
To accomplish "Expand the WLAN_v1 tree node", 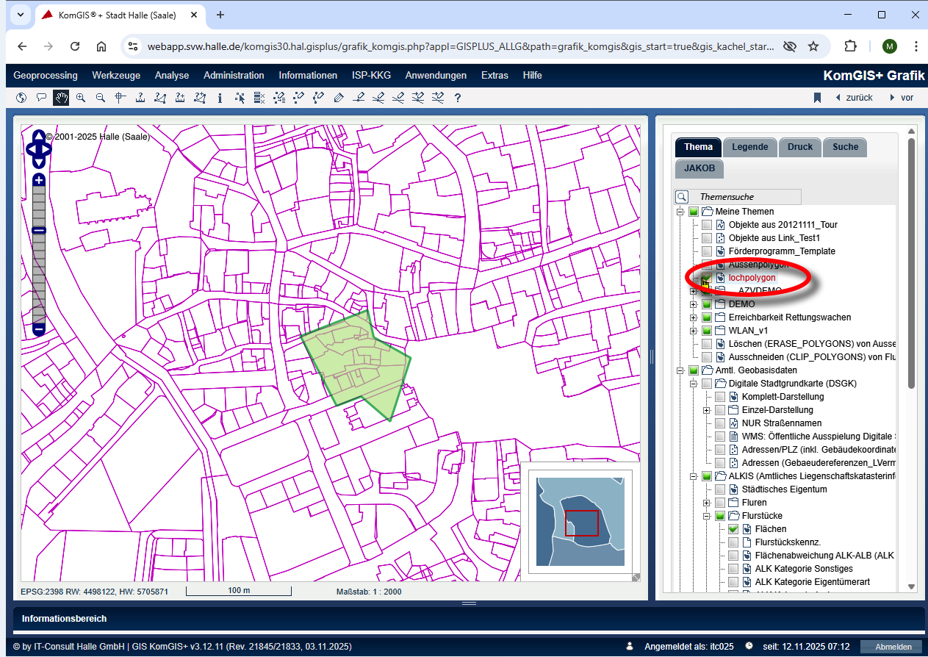I will click(x=693, y=331).
